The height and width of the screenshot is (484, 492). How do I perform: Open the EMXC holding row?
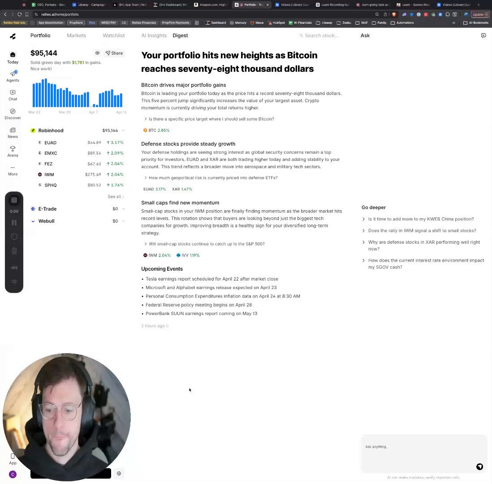[x=81, y=153]
